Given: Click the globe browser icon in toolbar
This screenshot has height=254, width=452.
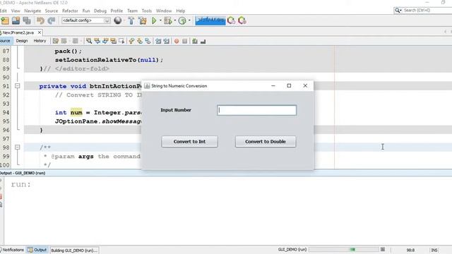Looking at the screenshot, I should tap(118, 20).
